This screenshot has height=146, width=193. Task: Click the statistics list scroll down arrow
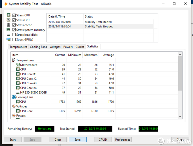click(x=180, y=117)
